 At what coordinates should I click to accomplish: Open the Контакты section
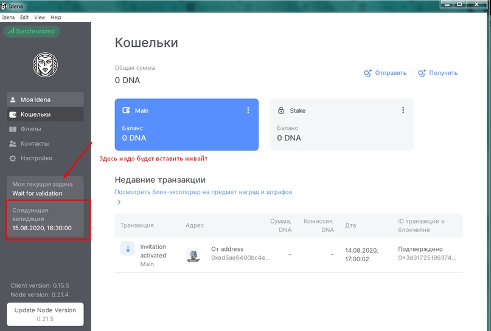[x=45, y=144]
